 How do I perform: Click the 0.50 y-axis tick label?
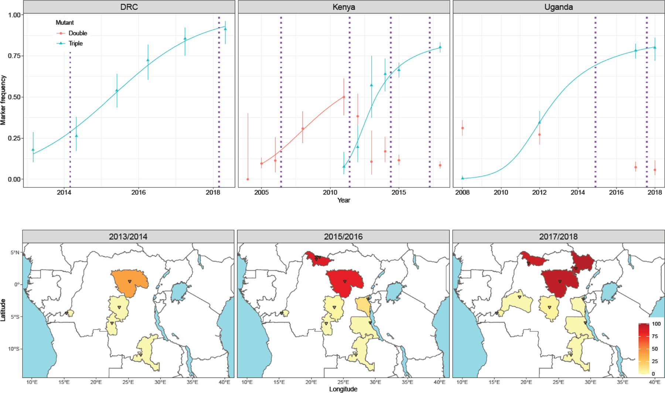14,97
